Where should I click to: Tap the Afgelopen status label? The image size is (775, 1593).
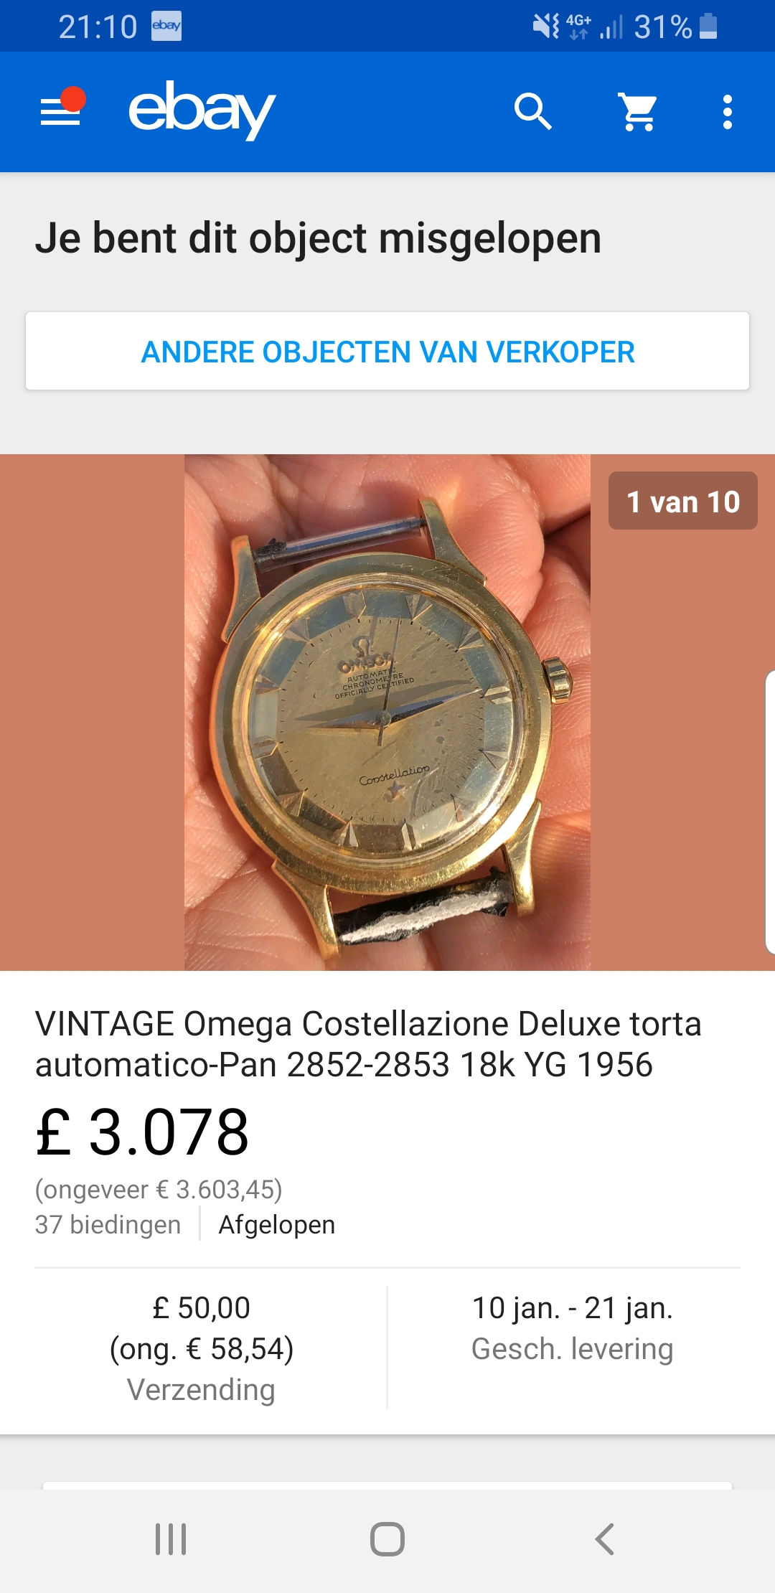pos(277,1224)
